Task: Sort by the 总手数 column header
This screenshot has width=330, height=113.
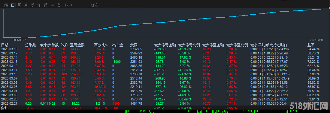Action: click(x=31, y=45)
